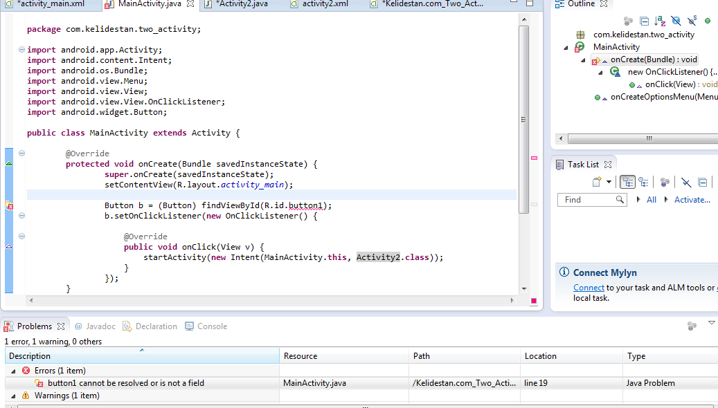Open the arrow before Activate link
Image resolution: width=718 pixels, height=408 pixels.
click(x=666, y=199)
